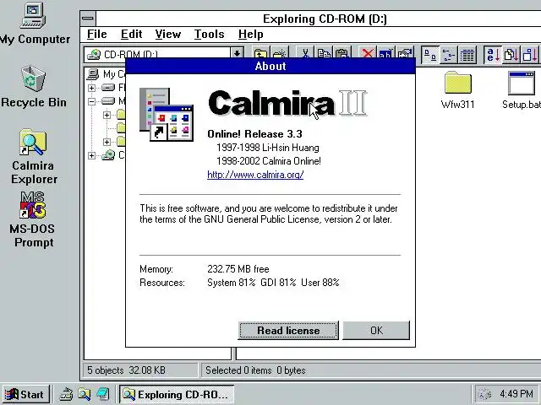Click the Copy toolbar icon

[324, 54]
